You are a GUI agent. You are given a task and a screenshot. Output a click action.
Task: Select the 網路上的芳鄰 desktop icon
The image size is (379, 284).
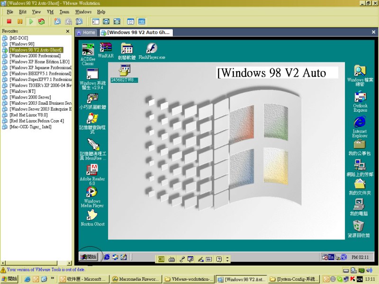point(360,168)
